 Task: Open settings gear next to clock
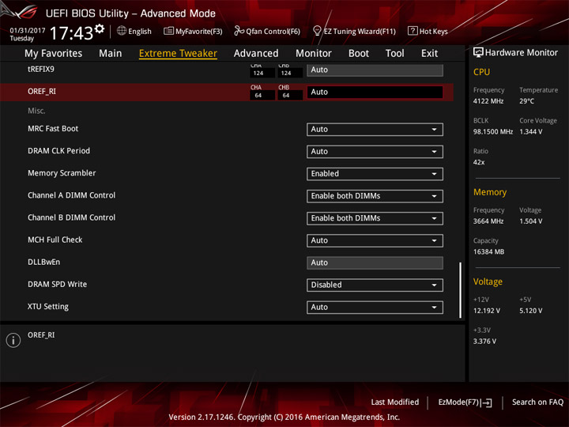pyautogui.click(x=100, y=29)
